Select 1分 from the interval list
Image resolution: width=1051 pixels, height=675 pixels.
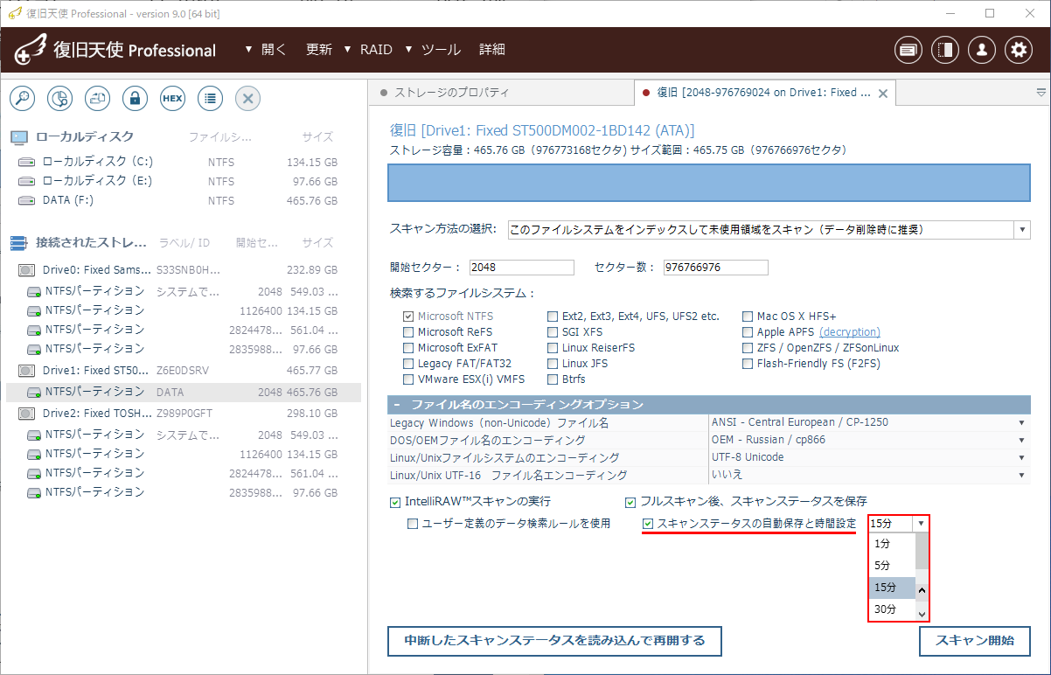892,544
